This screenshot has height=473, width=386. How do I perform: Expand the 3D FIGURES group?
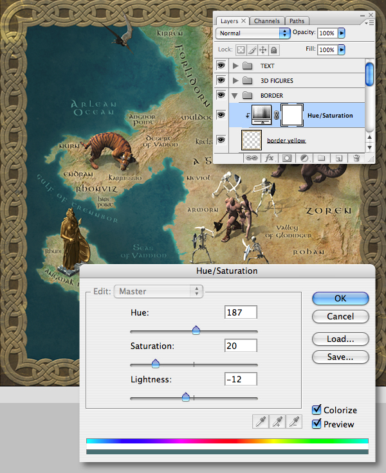(x=235, y=80)
